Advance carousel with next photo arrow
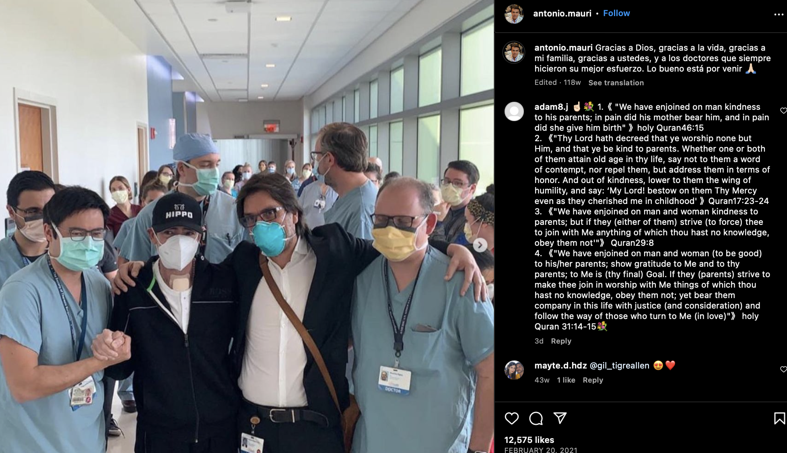Image resolution: width=787 pixels, height=453 pixels. [x=480, y=245]
